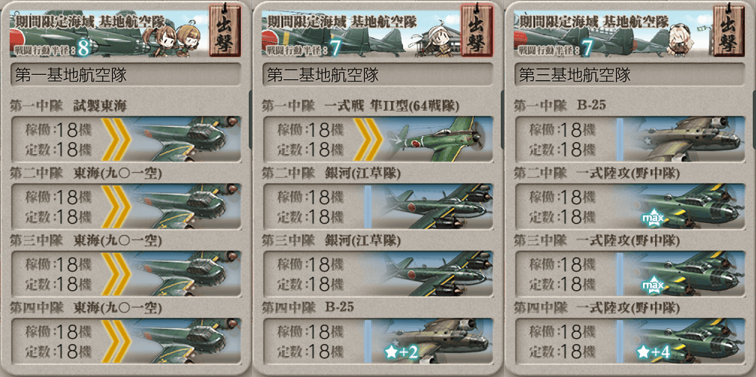Select the 一式戦 隼II型(64戦隊) fighter slot
This screenshot has height=377, width=756.
[x=378, y=139]
